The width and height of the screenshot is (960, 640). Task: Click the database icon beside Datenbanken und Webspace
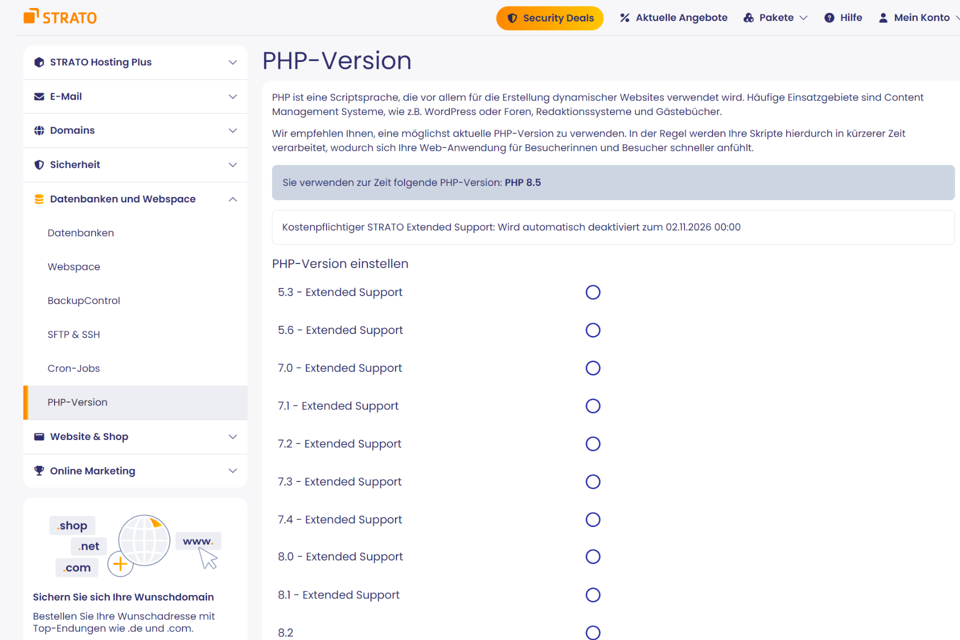[x=39, y=199]
